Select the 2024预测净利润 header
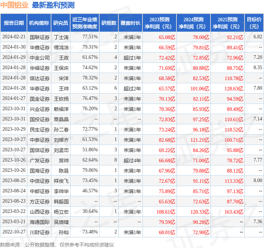 [193, 23]
